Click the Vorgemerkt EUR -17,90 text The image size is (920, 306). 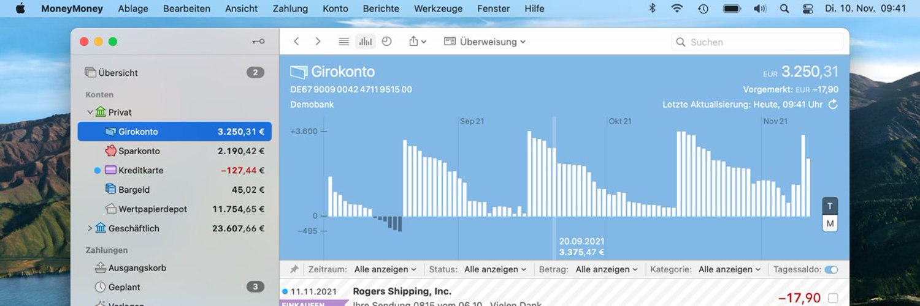coord(791,89)
